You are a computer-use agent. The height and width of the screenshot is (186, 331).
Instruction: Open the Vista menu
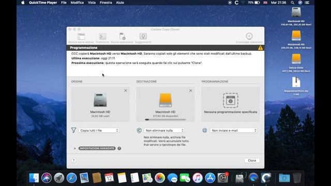tap(92, 3)
